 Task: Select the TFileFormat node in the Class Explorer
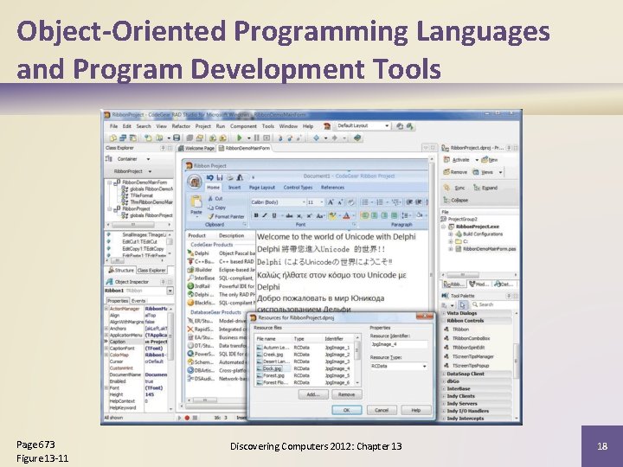point(142,195)
